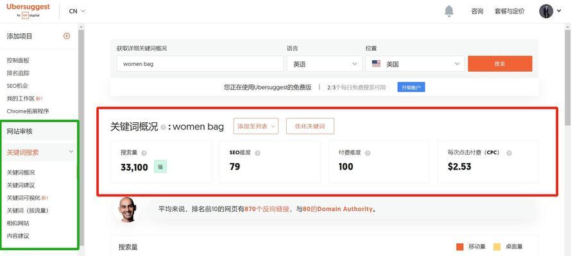Click 添加项目 in sidebar
This screenshot has height=256, width=571.
[x=19, y=36]
